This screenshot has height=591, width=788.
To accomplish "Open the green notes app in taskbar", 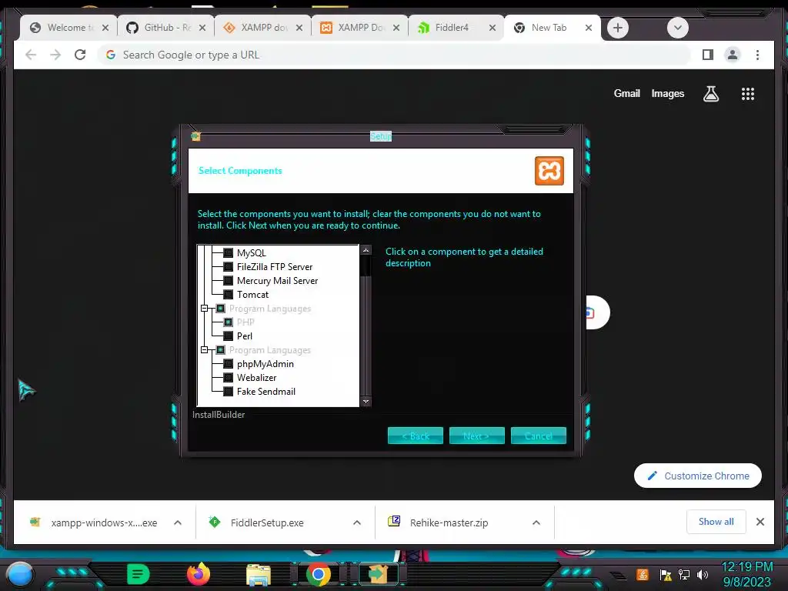I will pyautogui.click(x=139, y=574).
